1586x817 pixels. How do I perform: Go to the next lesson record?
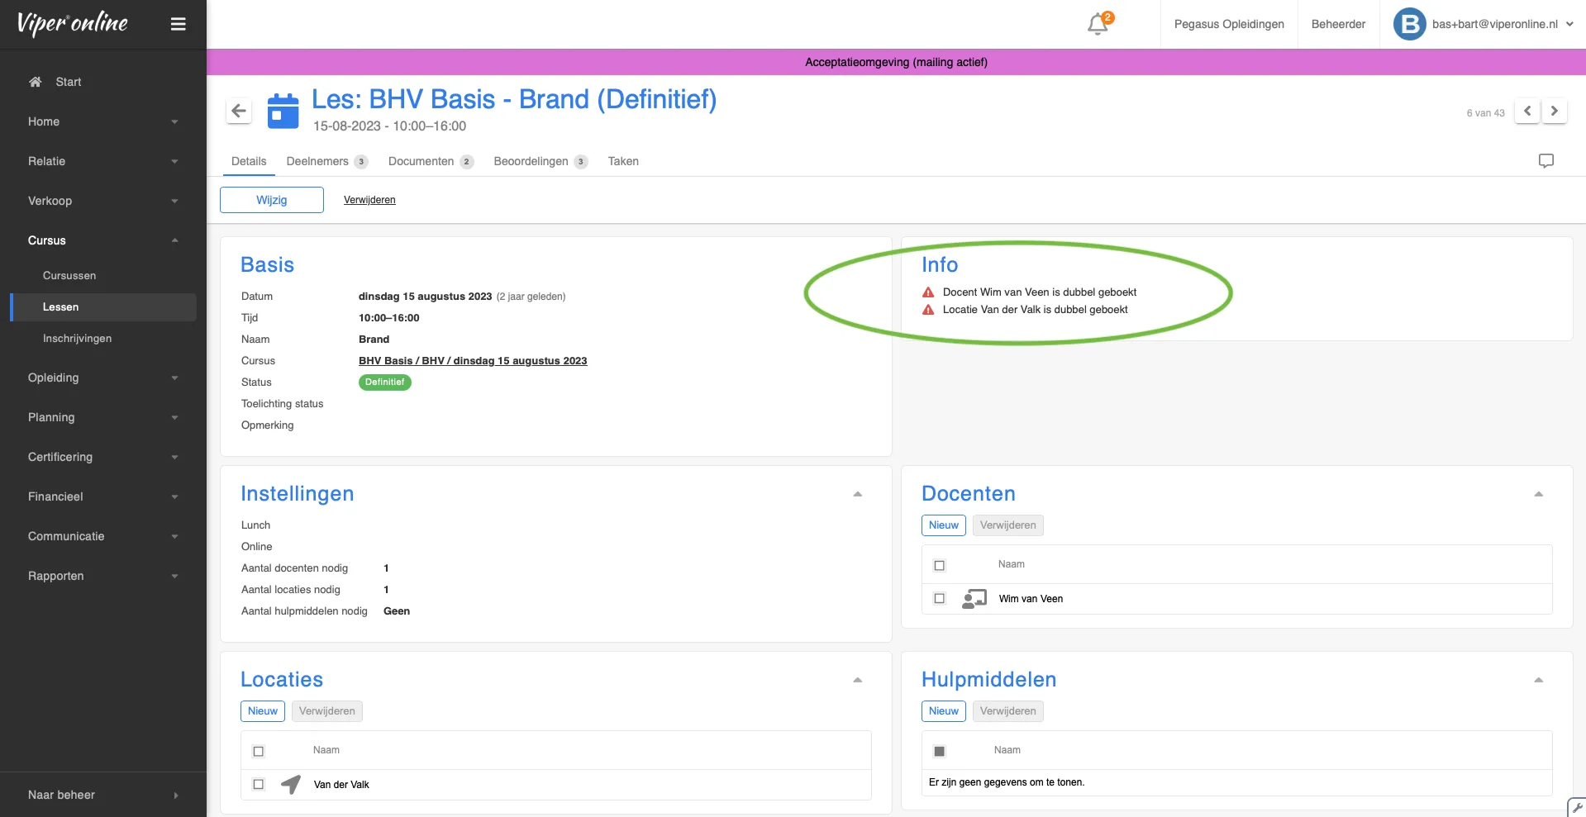pos(1554,111)
